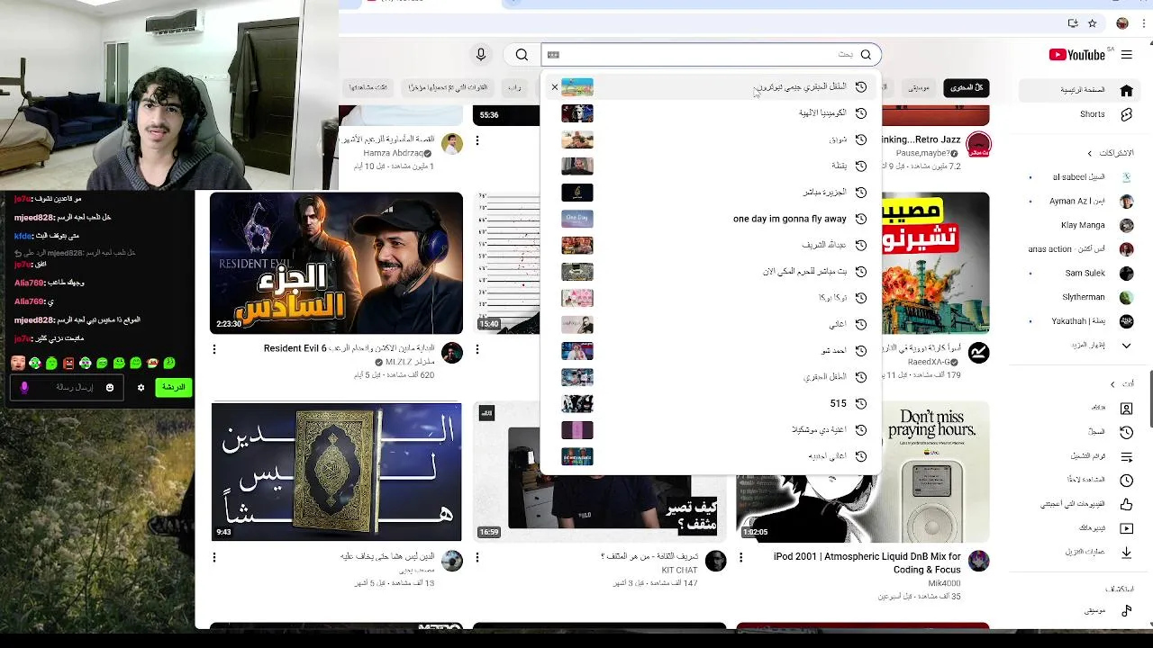Start voice search with the microphone icon
Image resolution: width=1153 pixels, height=648 pixels.
click(481, 55)
